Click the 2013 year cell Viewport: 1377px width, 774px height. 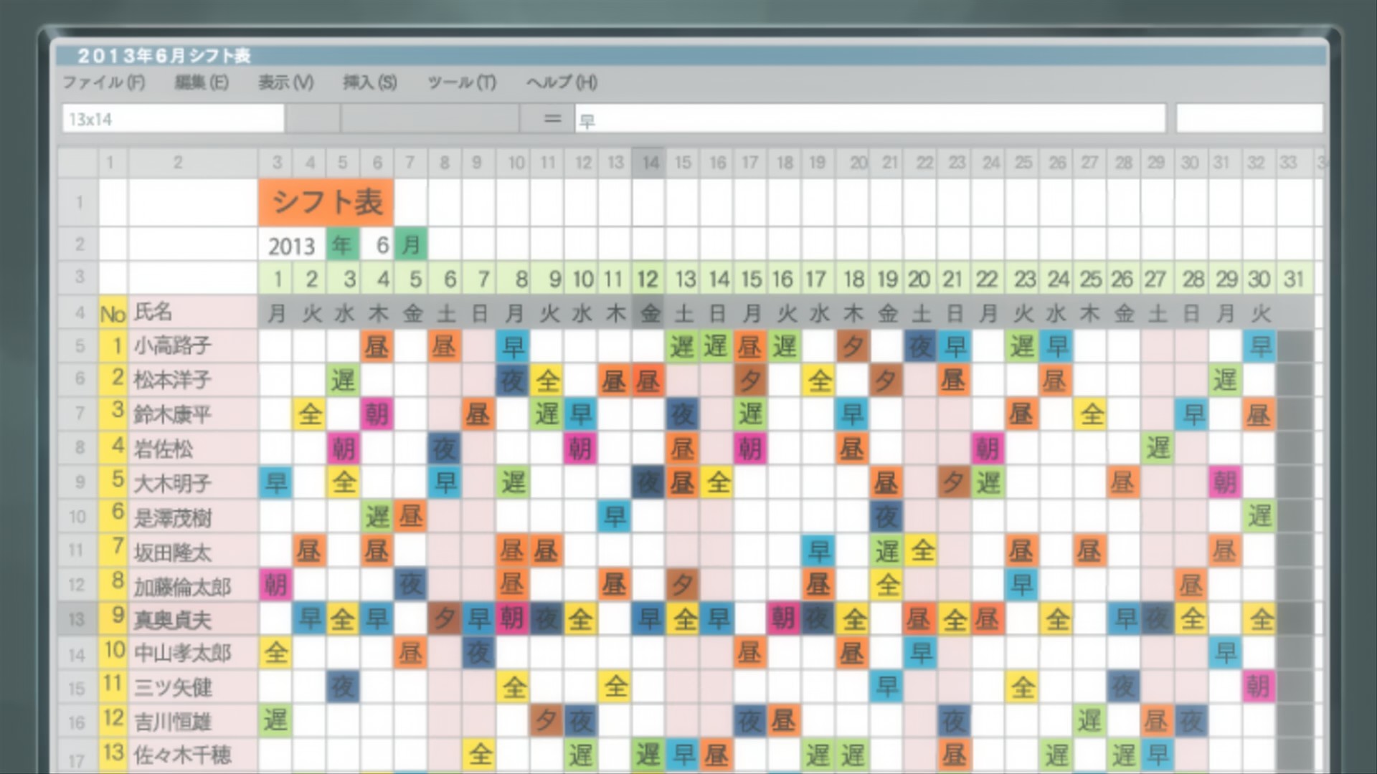click(x=291, y=245)
